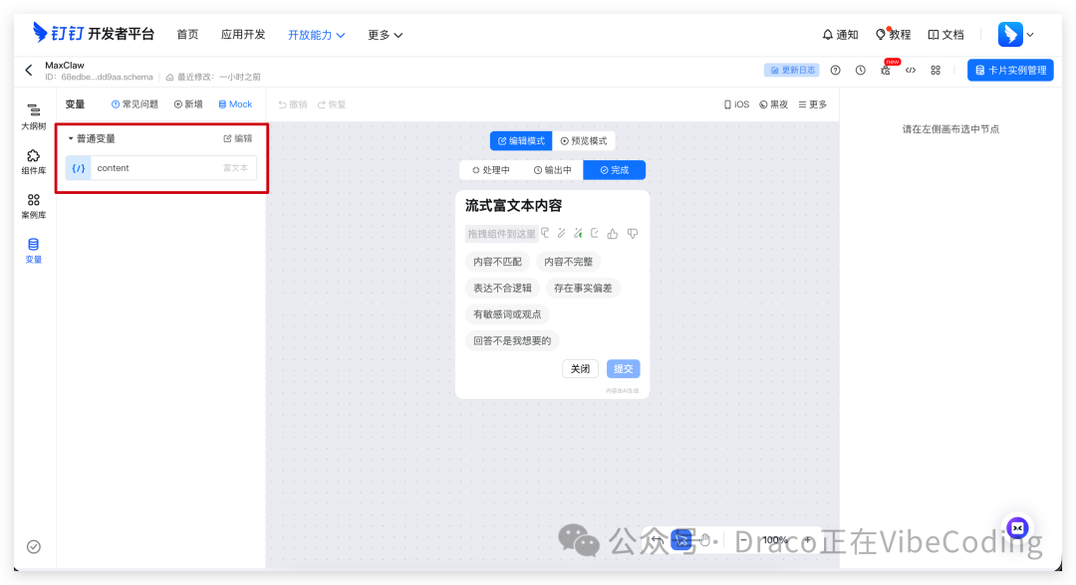
Task: Open the version history clock icon
Action: tap(861, 70)
